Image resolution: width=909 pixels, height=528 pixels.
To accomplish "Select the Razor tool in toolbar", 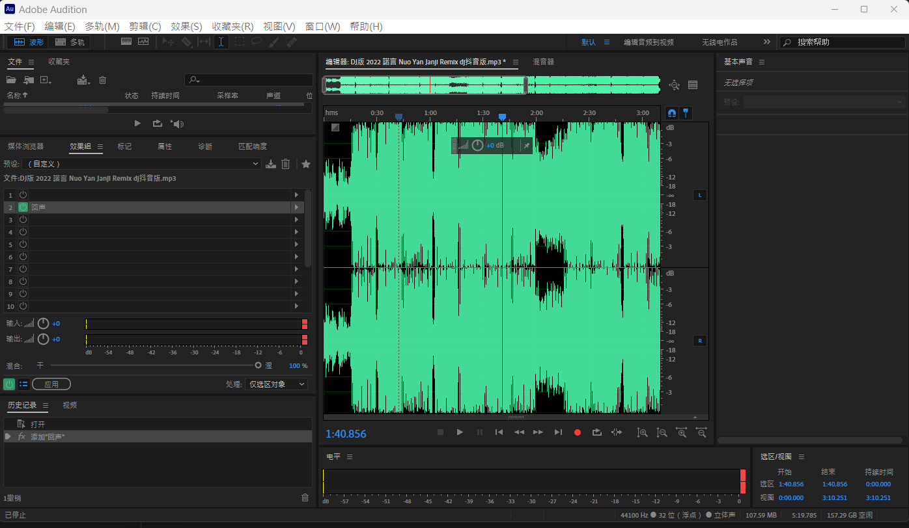I will coord(186,42).
